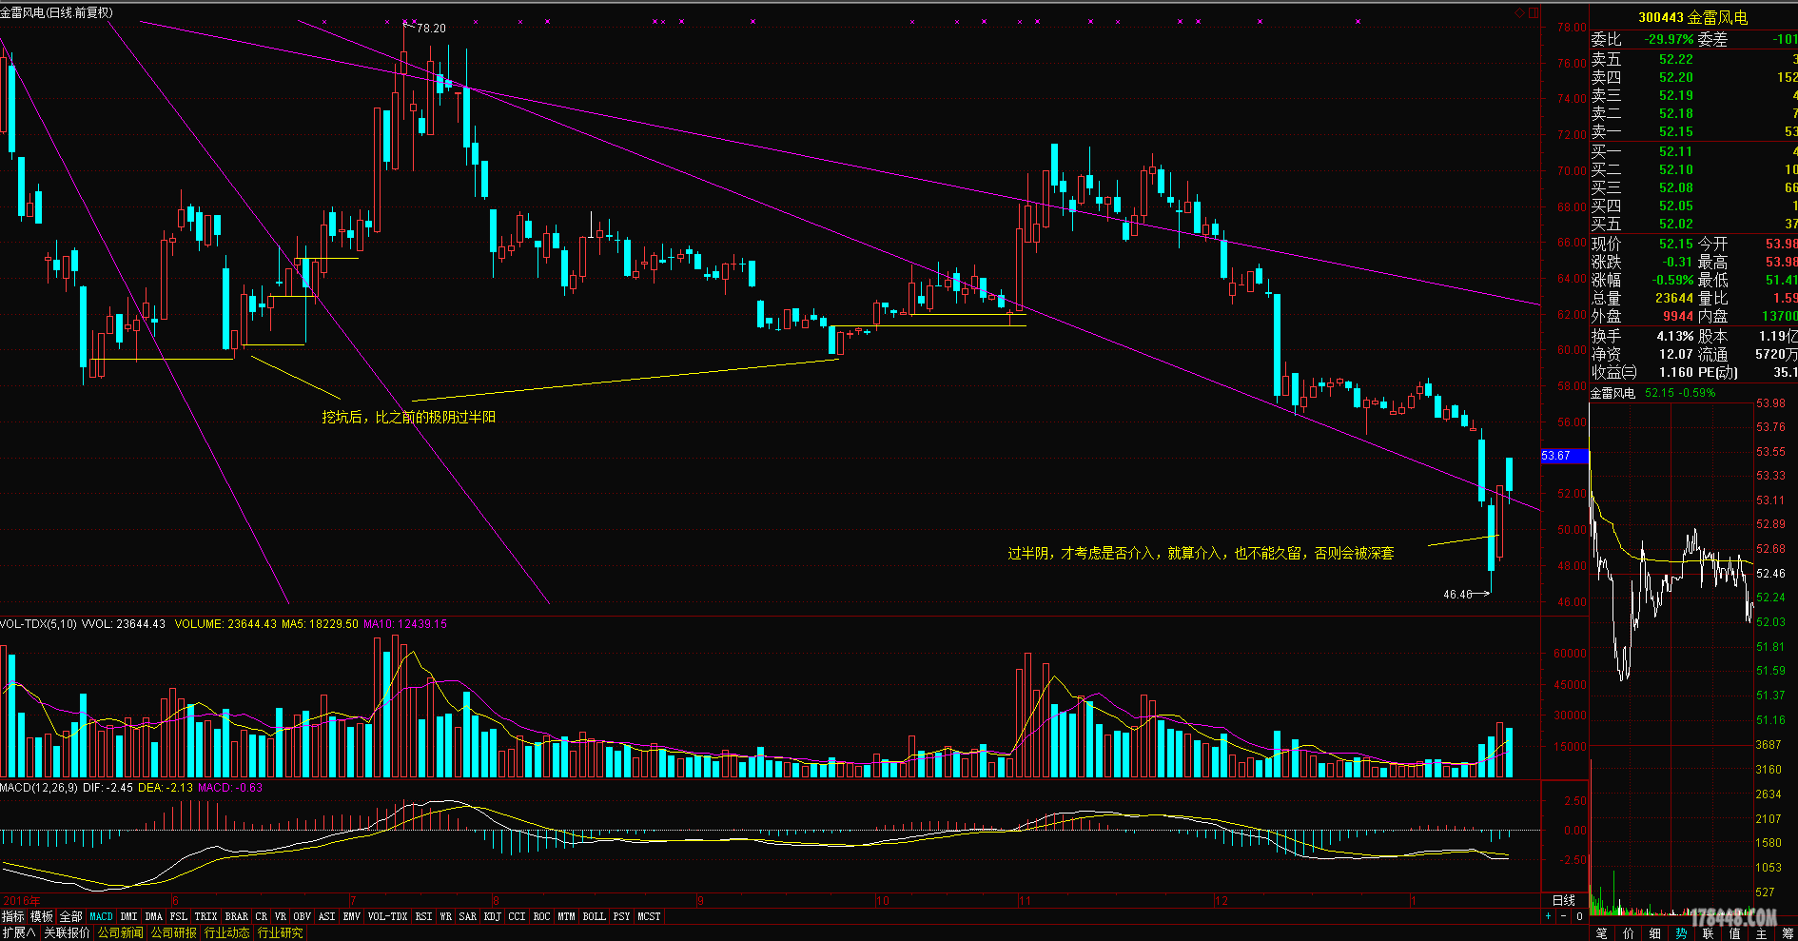This screenshot has width=1798, height=941.
Task: Switch indicator to BOLL
Action: coord(595,916)
